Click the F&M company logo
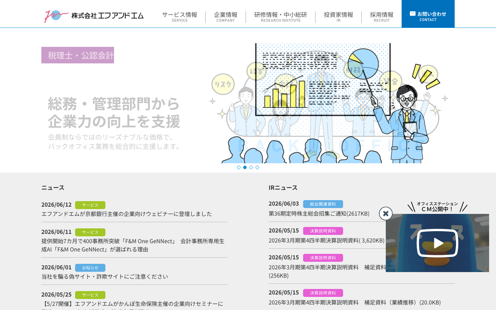The image size is (496, 310). tap(94, 15)
